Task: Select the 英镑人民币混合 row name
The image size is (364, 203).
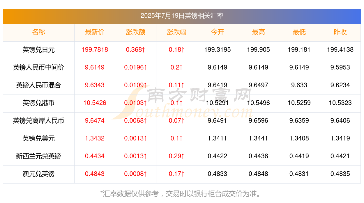Action: point(38,85)
